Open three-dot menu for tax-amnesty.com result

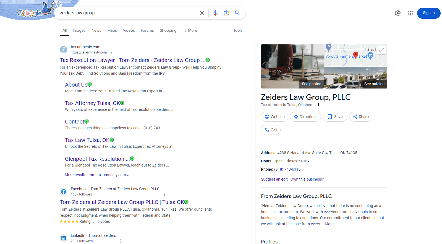(111, 52)
